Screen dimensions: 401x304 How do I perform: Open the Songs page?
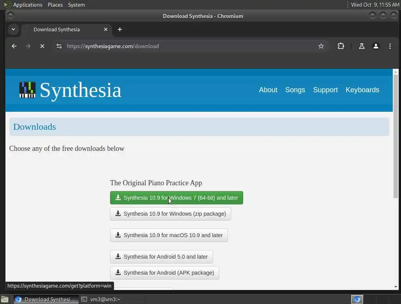[295, 90]
